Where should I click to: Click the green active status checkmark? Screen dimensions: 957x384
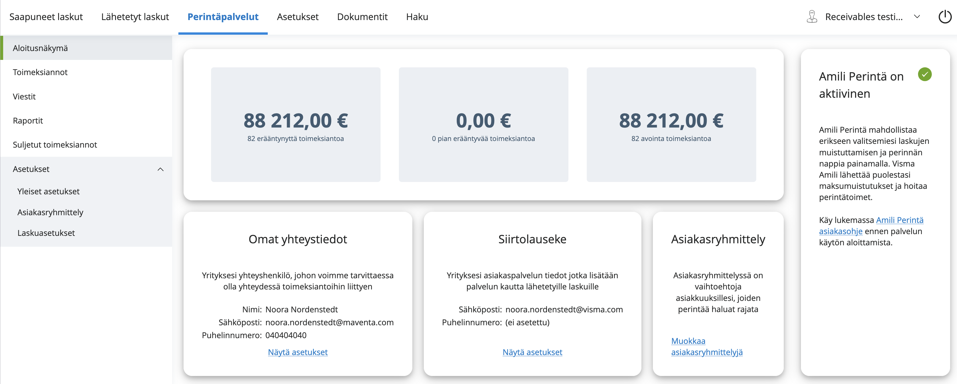point(924,74)
